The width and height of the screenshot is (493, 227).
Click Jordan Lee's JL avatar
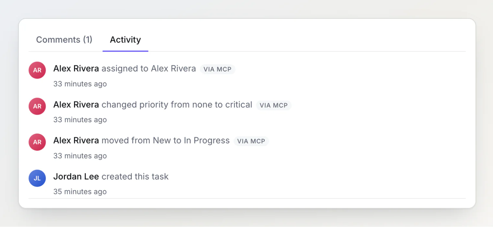[x=37, y=178]
